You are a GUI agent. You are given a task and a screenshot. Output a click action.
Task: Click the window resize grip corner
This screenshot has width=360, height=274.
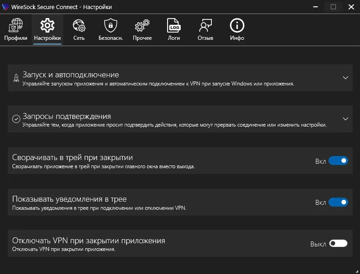[x=357, y=271]
